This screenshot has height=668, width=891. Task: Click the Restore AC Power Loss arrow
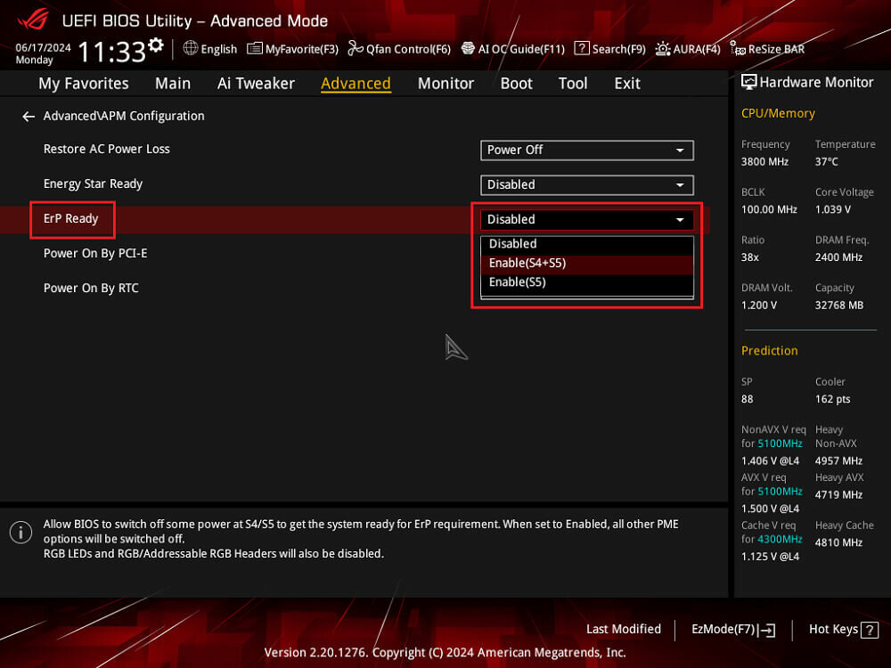(680, 151)
